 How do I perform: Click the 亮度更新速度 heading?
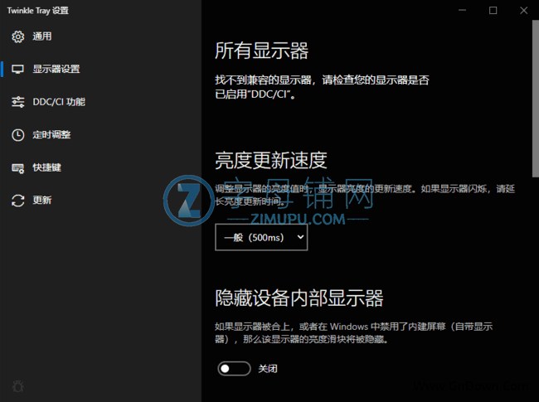pyautogui.click(x=271, y=161)
